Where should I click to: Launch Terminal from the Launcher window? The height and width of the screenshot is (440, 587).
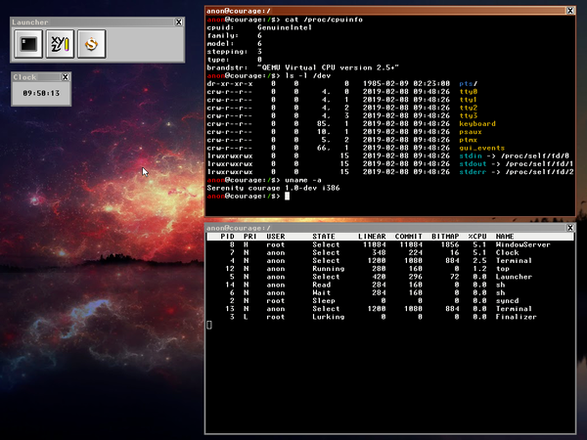coord(28,44)
